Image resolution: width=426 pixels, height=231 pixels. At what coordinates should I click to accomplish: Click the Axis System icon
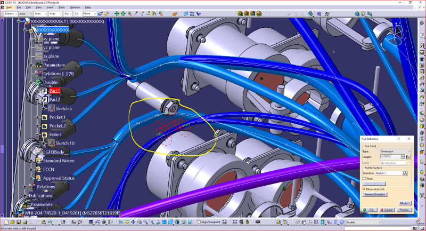pos(310,222)
